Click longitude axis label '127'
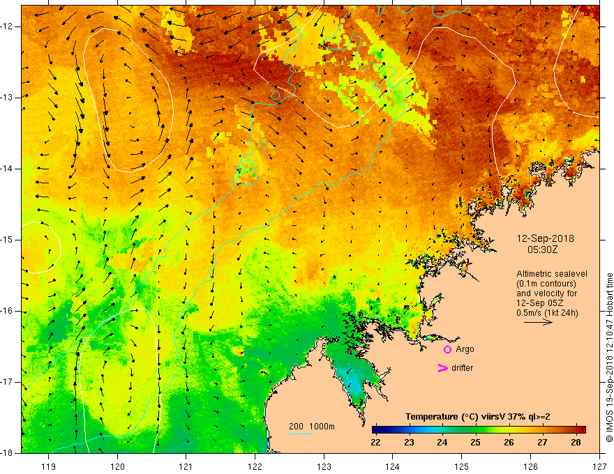Viewport: 614px width, 474px height. pos(599,466)
